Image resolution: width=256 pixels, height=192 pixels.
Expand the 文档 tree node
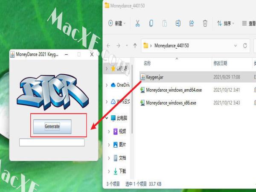(x=109, y=158)
